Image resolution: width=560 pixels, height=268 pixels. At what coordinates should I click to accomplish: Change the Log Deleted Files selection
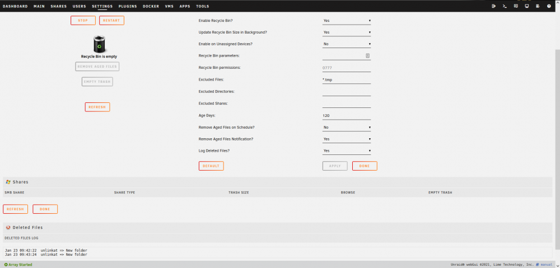347,151
